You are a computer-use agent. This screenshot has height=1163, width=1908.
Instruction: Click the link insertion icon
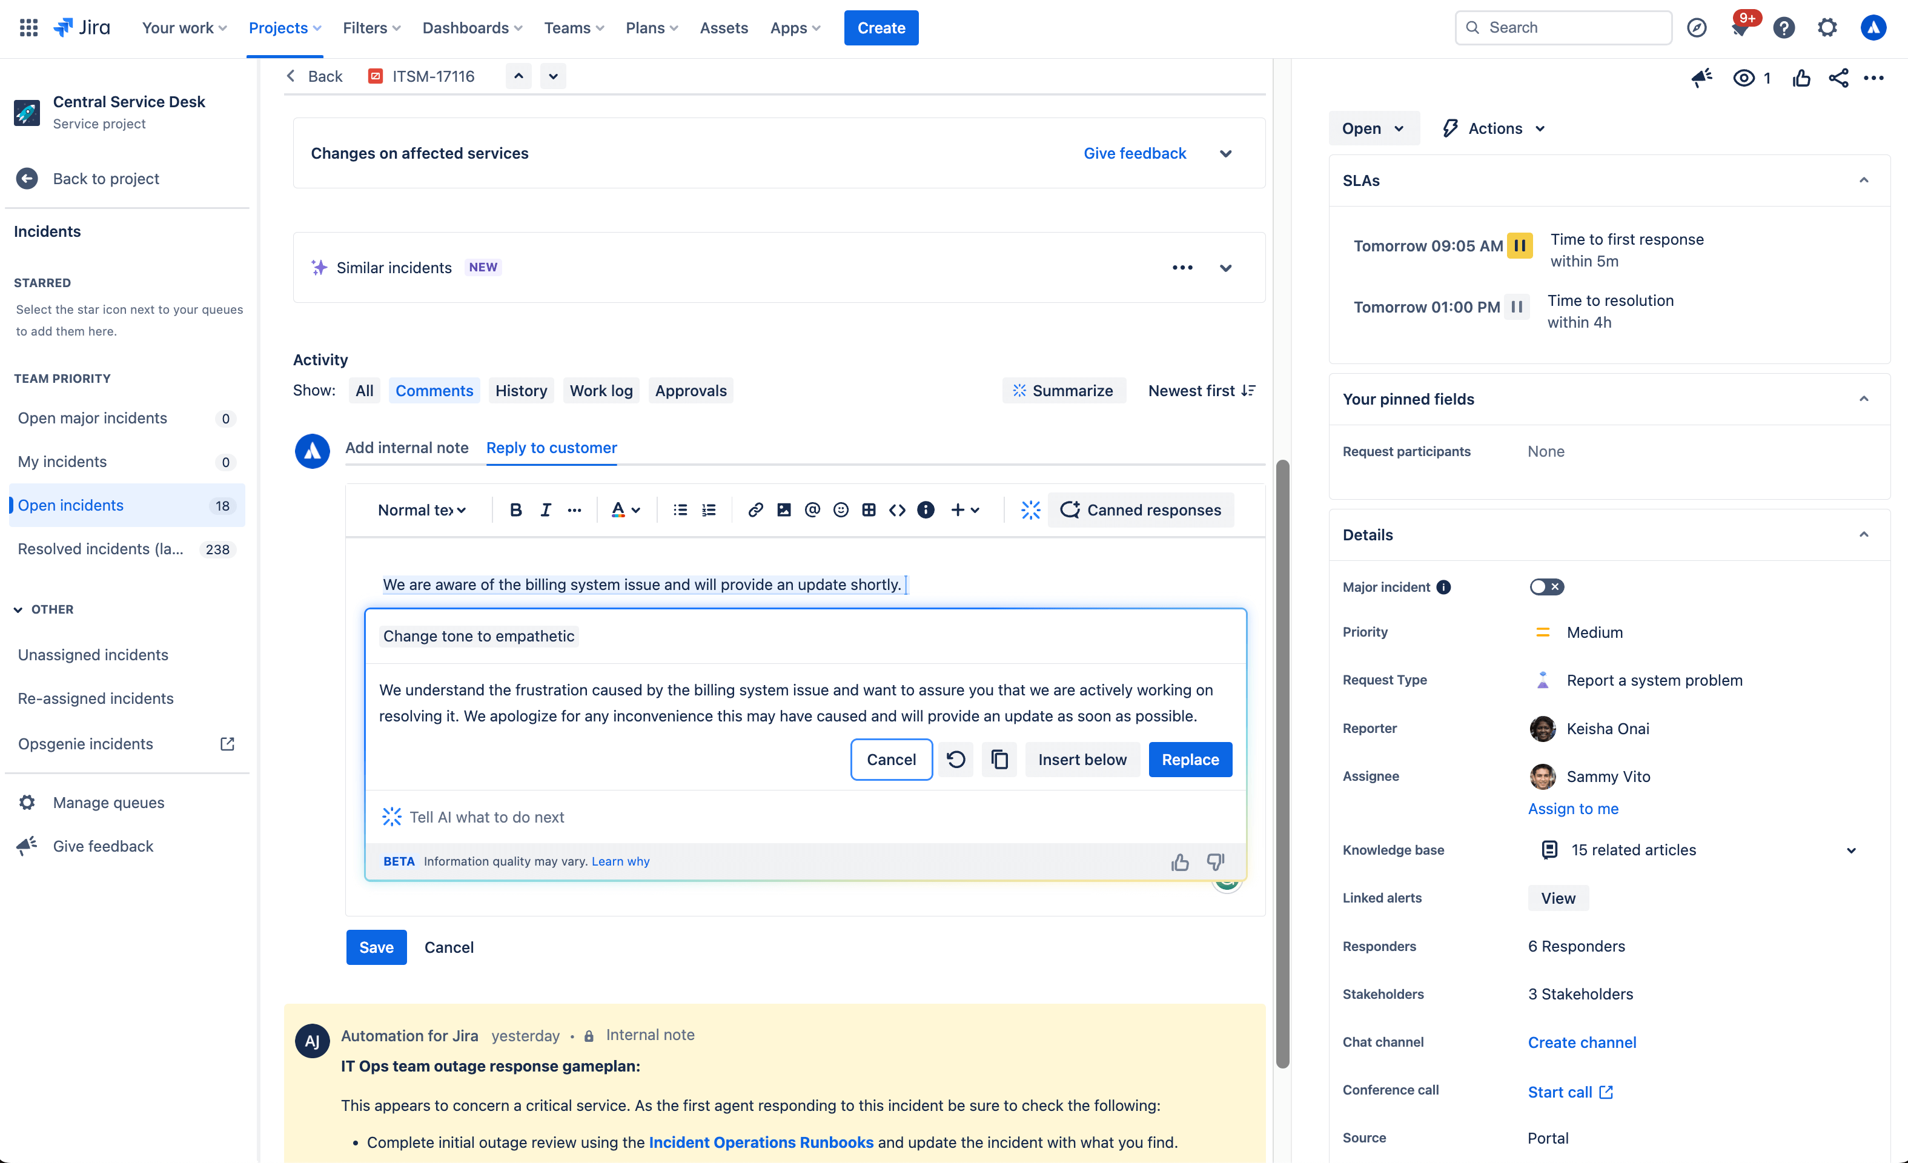[x=752, y=509]
